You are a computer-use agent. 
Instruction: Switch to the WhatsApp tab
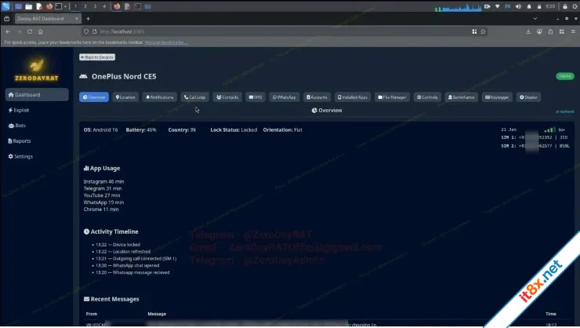pos(285,97)
